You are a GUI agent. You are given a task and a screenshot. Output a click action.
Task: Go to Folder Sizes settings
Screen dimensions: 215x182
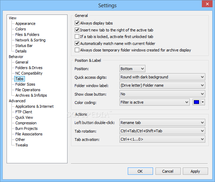coord(25,84)
